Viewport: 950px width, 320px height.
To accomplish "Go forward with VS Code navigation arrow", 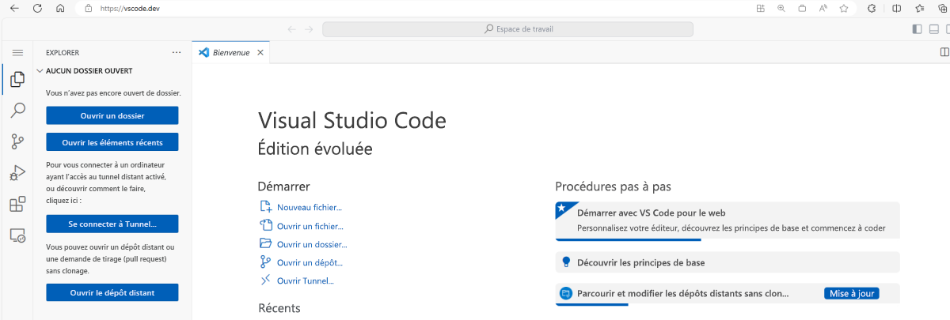I will (309, 29).
